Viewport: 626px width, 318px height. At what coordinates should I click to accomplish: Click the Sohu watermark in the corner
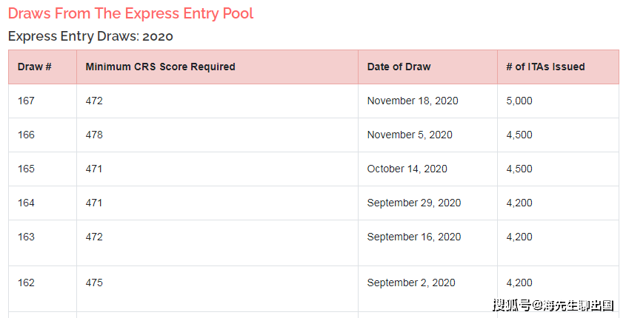tap(553, 305)
